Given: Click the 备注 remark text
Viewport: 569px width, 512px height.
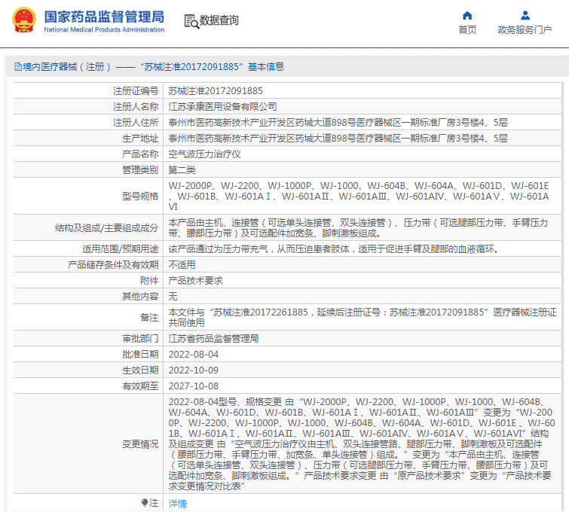Looking at the screenshot, I should 363,317.
